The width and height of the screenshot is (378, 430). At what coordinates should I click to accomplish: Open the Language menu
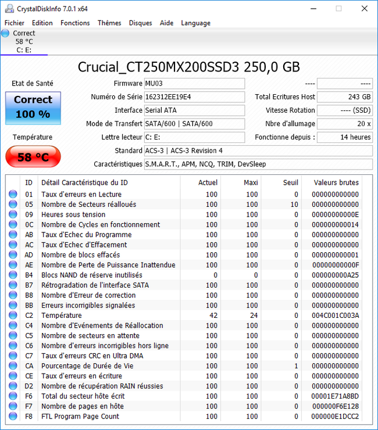pos(196,23)
